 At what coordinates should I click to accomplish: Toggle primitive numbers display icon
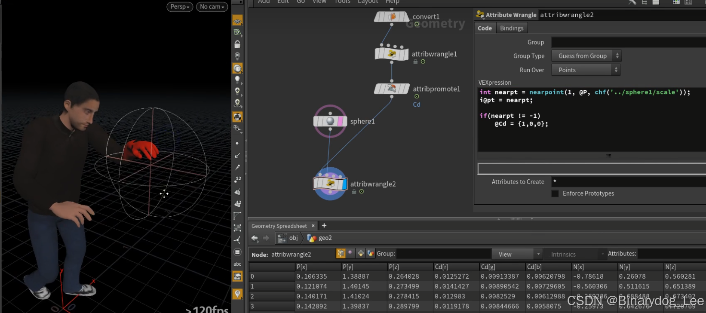point(237,204)
